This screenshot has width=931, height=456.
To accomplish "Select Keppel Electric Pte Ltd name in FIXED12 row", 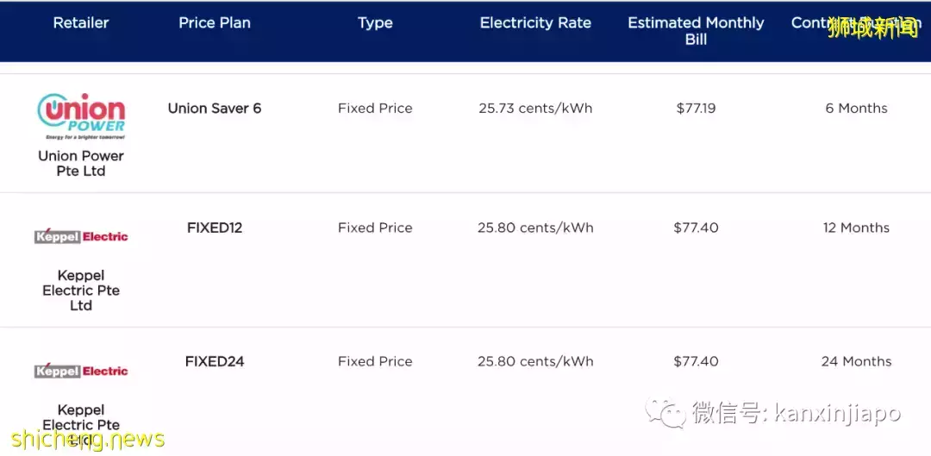I will pos(81,290).
